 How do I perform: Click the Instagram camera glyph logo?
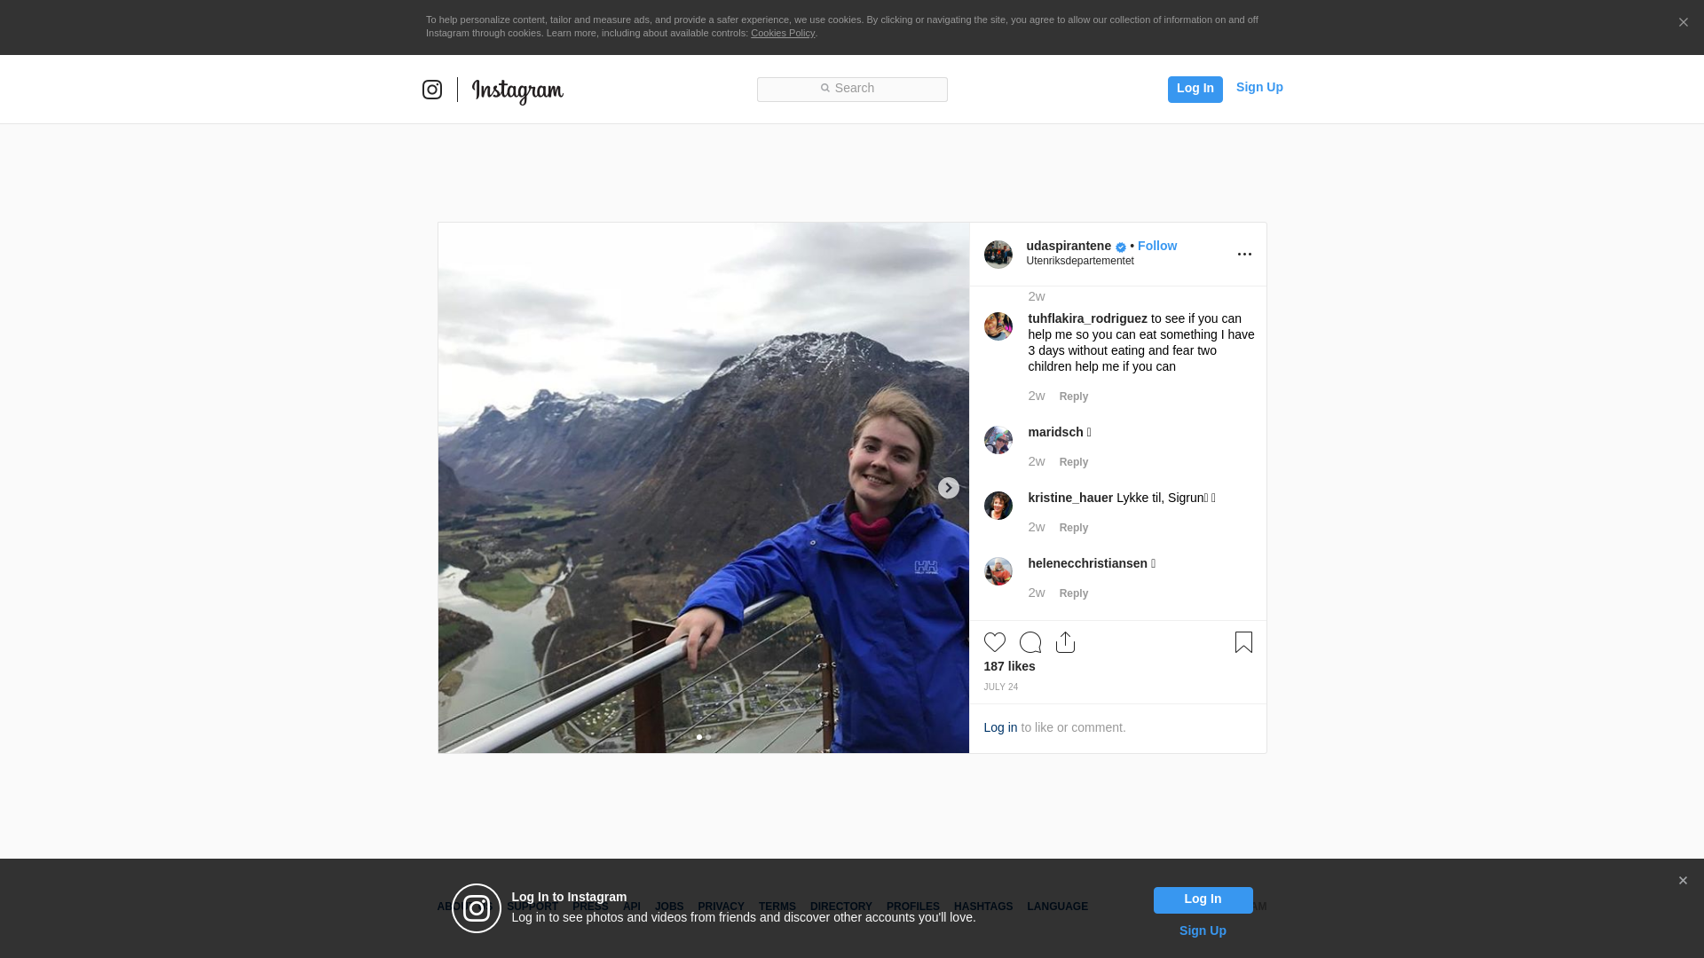click(x=432, y=90)
